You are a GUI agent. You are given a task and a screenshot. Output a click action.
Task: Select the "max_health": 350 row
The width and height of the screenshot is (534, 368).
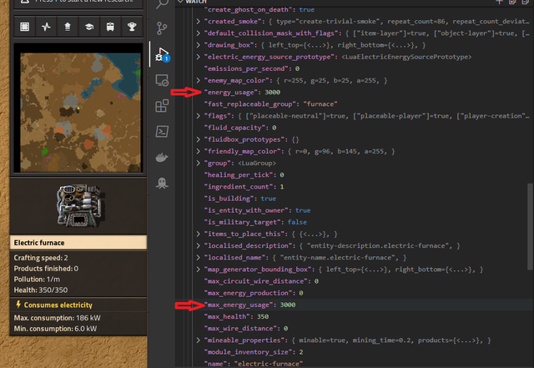(x=354, y=316)
